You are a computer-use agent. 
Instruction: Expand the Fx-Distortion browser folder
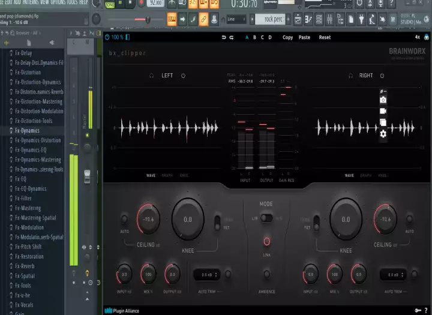pos(28,73)
